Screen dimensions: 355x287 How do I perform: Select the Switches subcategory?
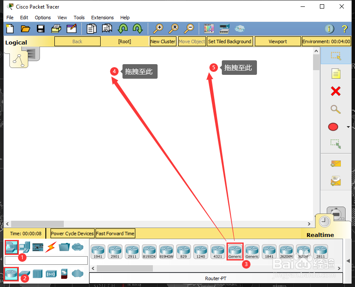[x=24, y=274]
